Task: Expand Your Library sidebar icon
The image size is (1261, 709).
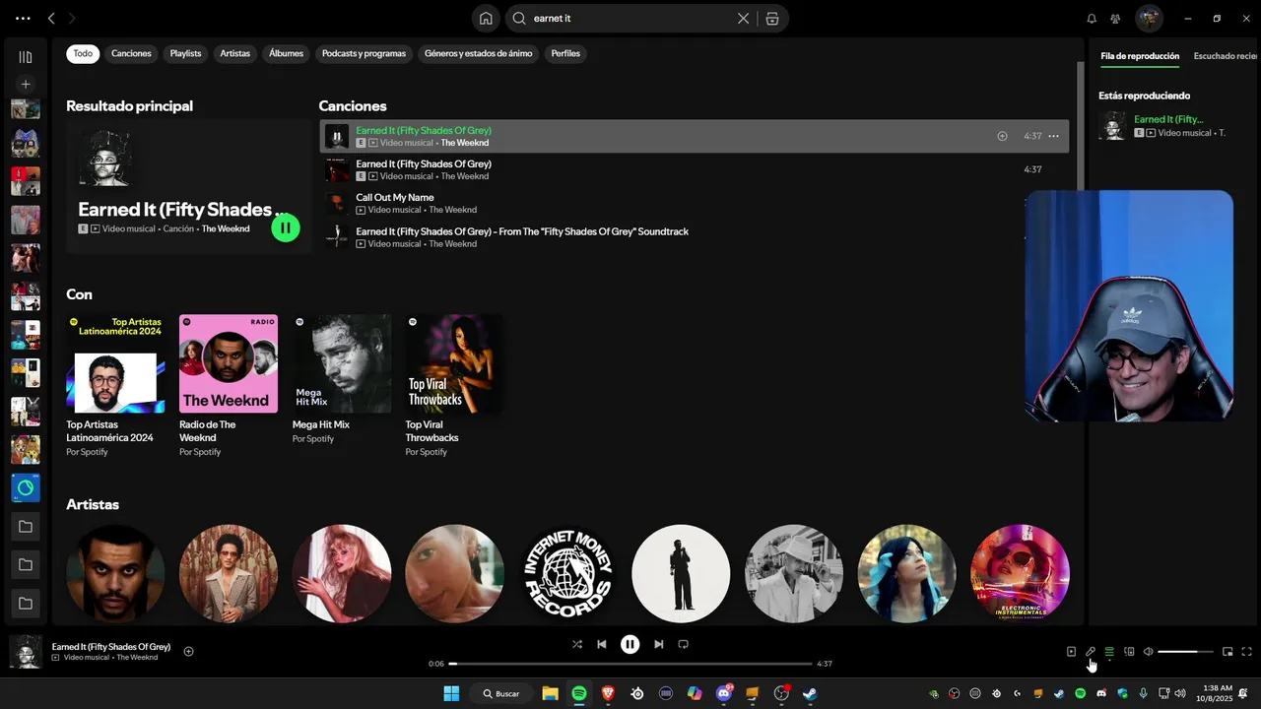Action: (x=26, y=57)
